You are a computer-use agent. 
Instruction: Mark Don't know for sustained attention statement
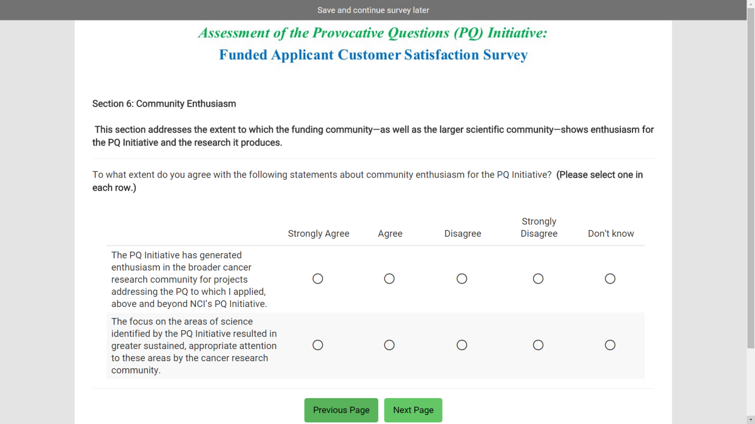(610, 345)
